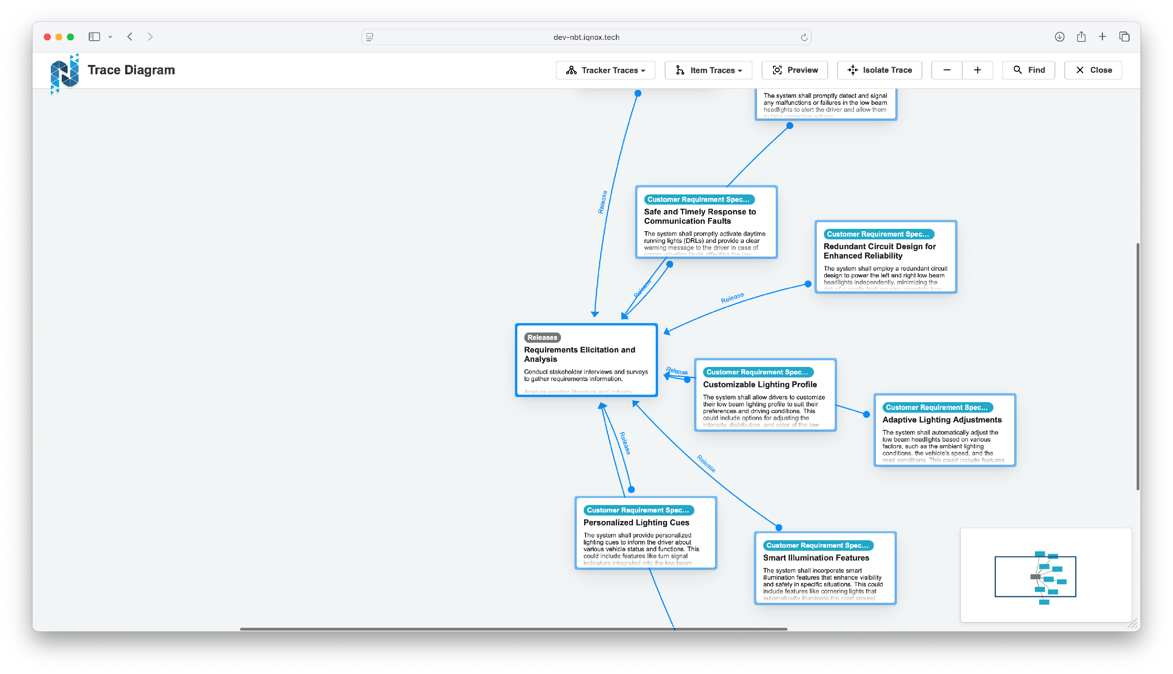Open the Tracker Traces dropdown
The image size is (1173, 674).
[605, 70]
